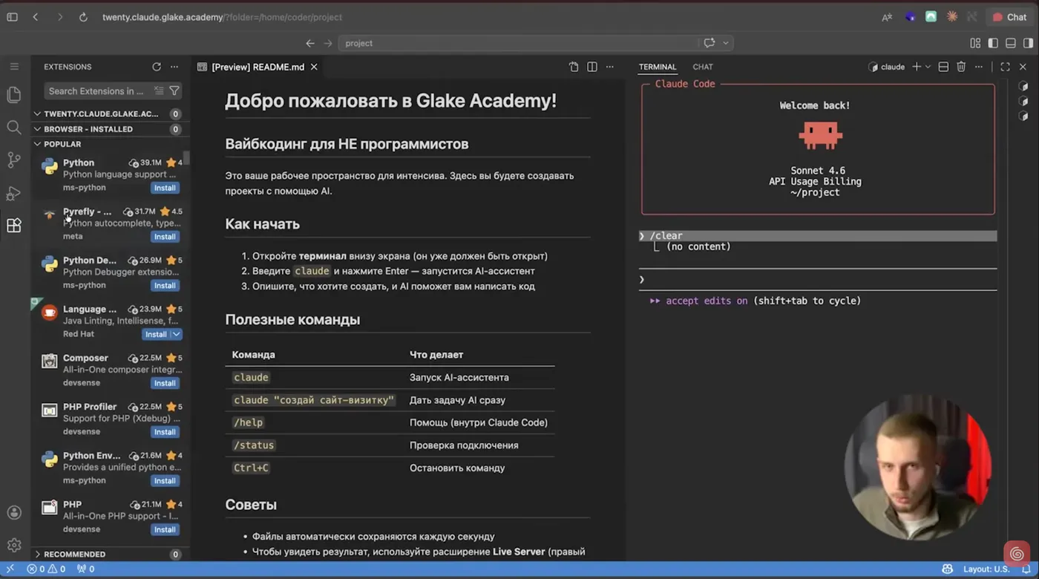Open the Accounts icon in activity bar
Screen dimensions: 1039x579
pos(13,512)
